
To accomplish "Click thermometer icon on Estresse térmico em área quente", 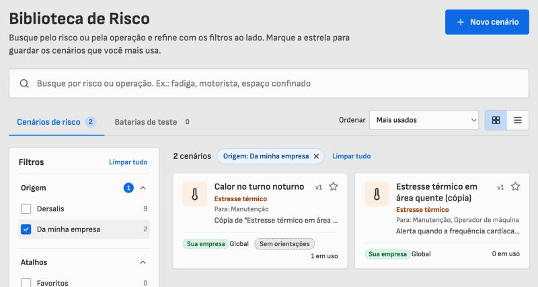I will [377, 194].
